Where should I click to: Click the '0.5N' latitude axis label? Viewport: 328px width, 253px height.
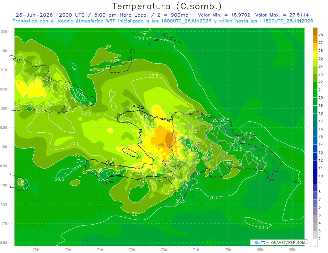[4, 89]
